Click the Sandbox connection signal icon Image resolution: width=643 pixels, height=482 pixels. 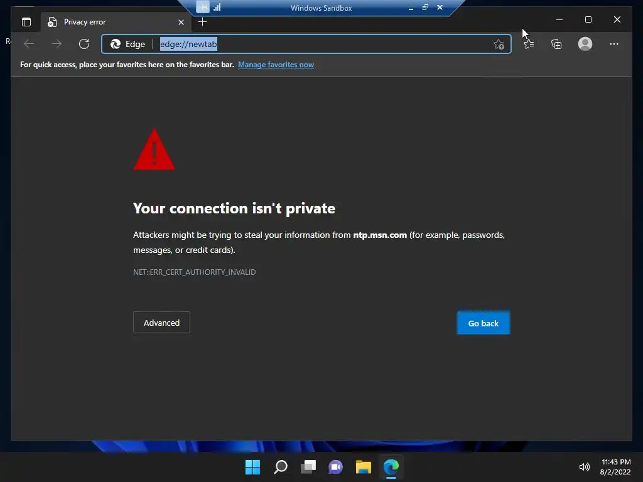[x=217, y=7]
